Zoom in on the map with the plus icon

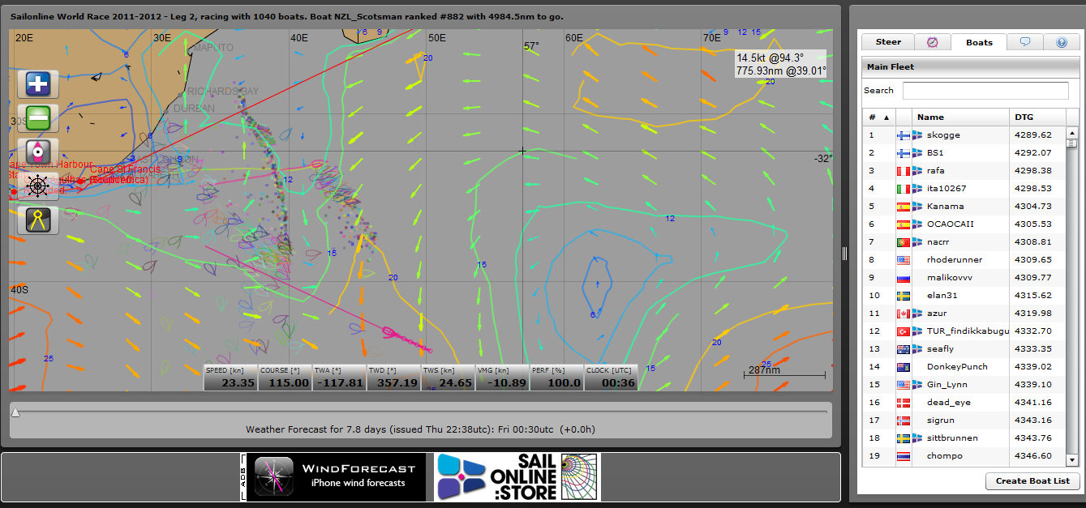tap(38, 84)
